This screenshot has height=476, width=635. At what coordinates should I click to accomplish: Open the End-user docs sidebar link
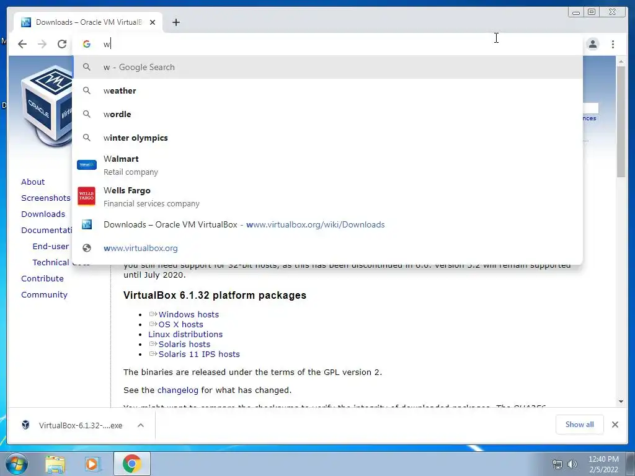51,246
